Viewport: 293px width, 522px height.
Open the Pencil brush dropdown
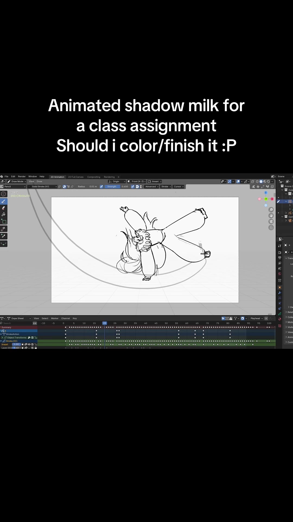point(13,187)
